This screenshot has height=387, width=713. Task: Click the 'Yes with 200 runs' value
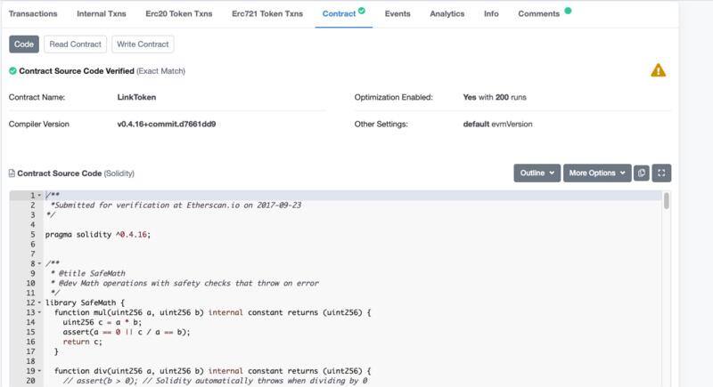coord(495,97)
